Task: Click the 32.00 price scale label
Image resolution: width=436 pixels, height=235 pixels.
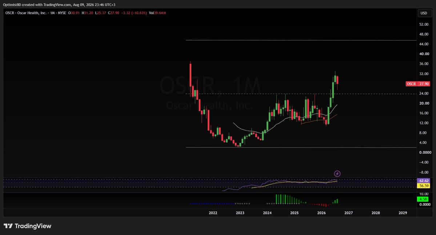Action: click(424, 74)
